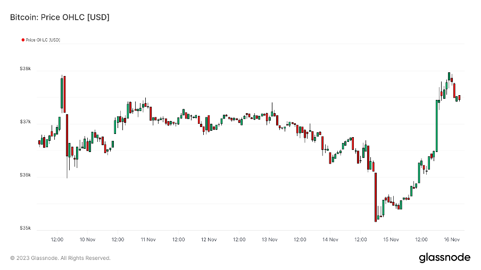Screen dimensions: 481x270
Task: Toggle the Price OHLC [USD] legend label
Action: click(x=43, y=40)
